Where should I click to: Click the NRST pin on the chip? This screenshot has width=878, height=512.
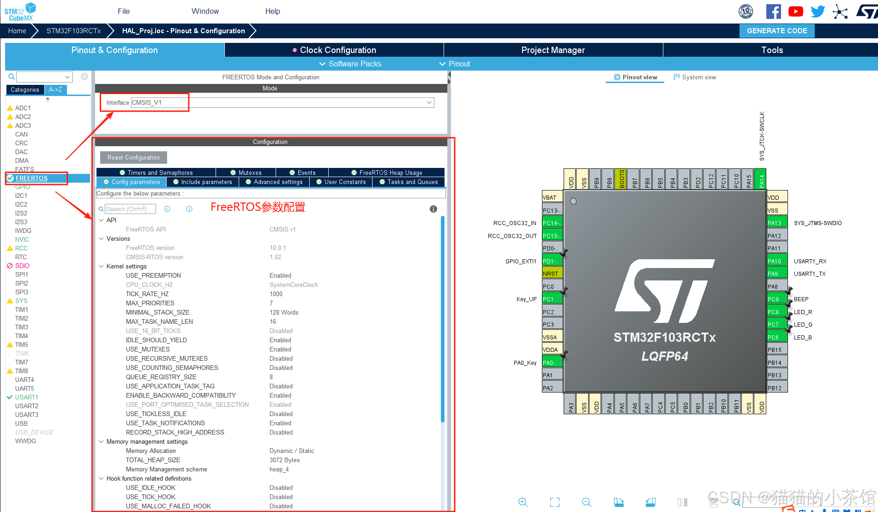pos(552,274)
